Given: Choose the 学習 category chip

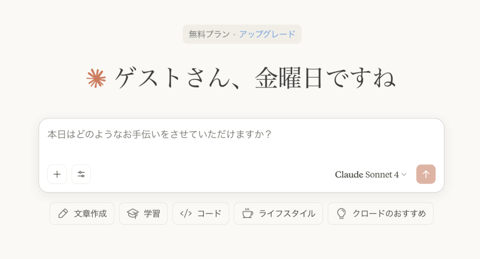Looking at the screenshot, I should tap(143, 214).
